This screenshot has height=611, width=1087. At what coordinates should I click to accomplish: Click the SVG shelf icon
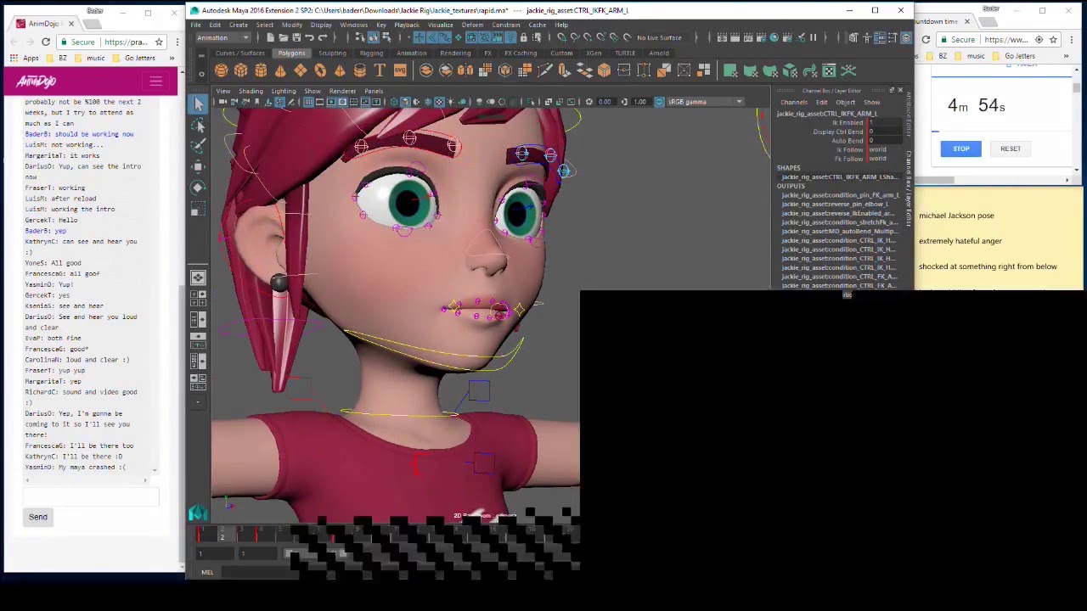[399, 70]
